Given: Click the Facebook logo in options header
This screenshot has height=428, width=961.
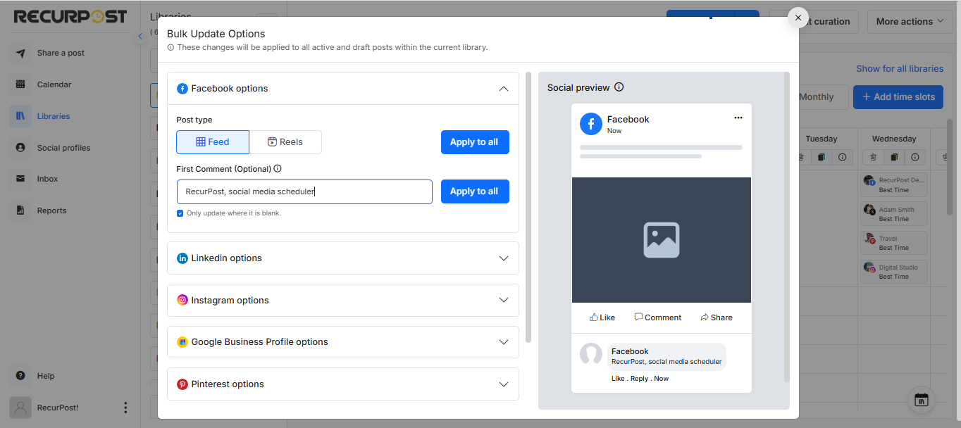Looking at the screenshot, I should click(182, 89).
